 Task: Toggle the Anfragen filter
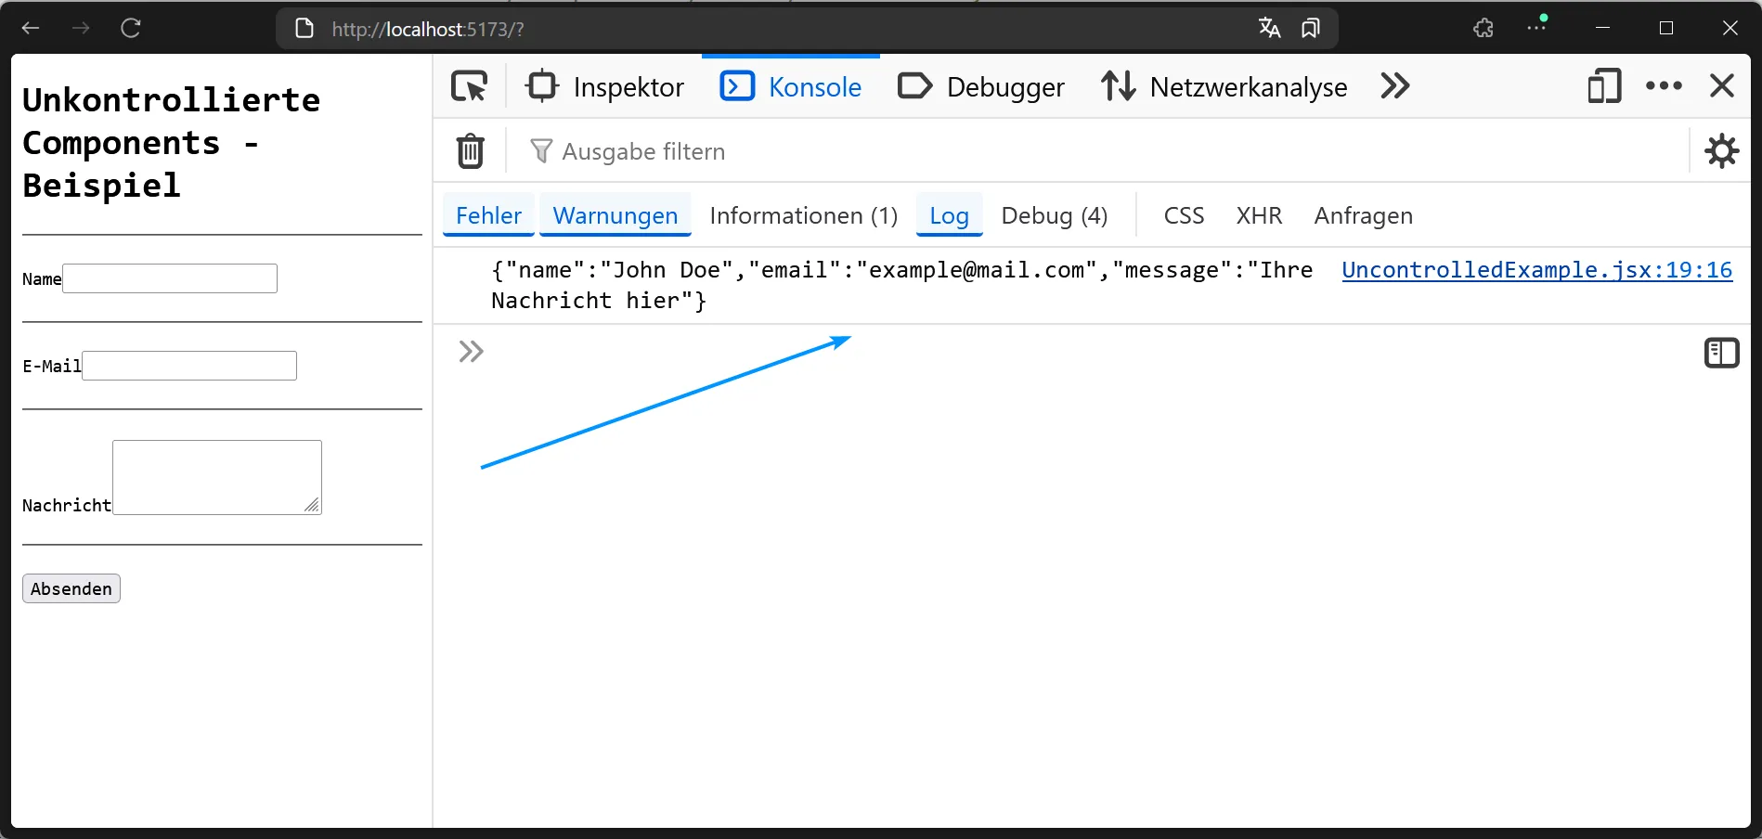click(1364, 215)
